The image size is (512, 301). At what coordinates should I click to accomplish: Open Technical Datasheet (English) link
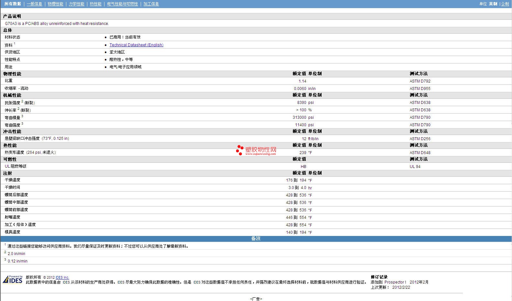136,45
